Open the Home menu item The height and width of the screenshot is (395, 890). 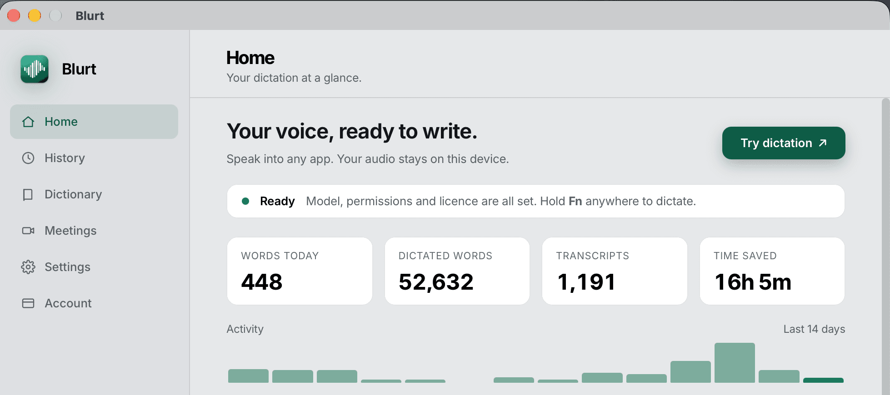[94, 122]
